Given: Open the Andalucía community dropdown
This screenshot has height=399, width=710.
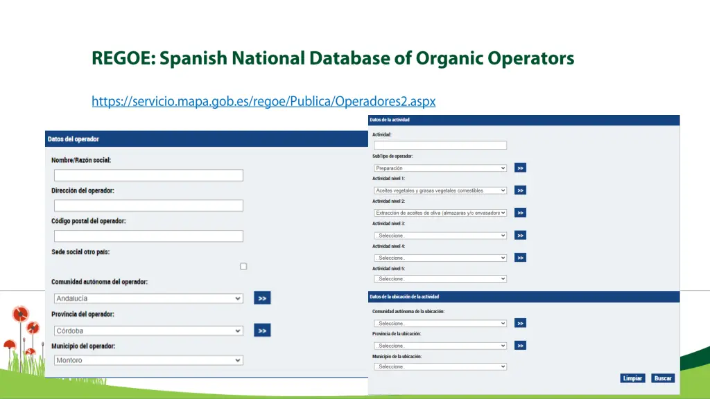Looking at the screenshot, I should [148, 299].
